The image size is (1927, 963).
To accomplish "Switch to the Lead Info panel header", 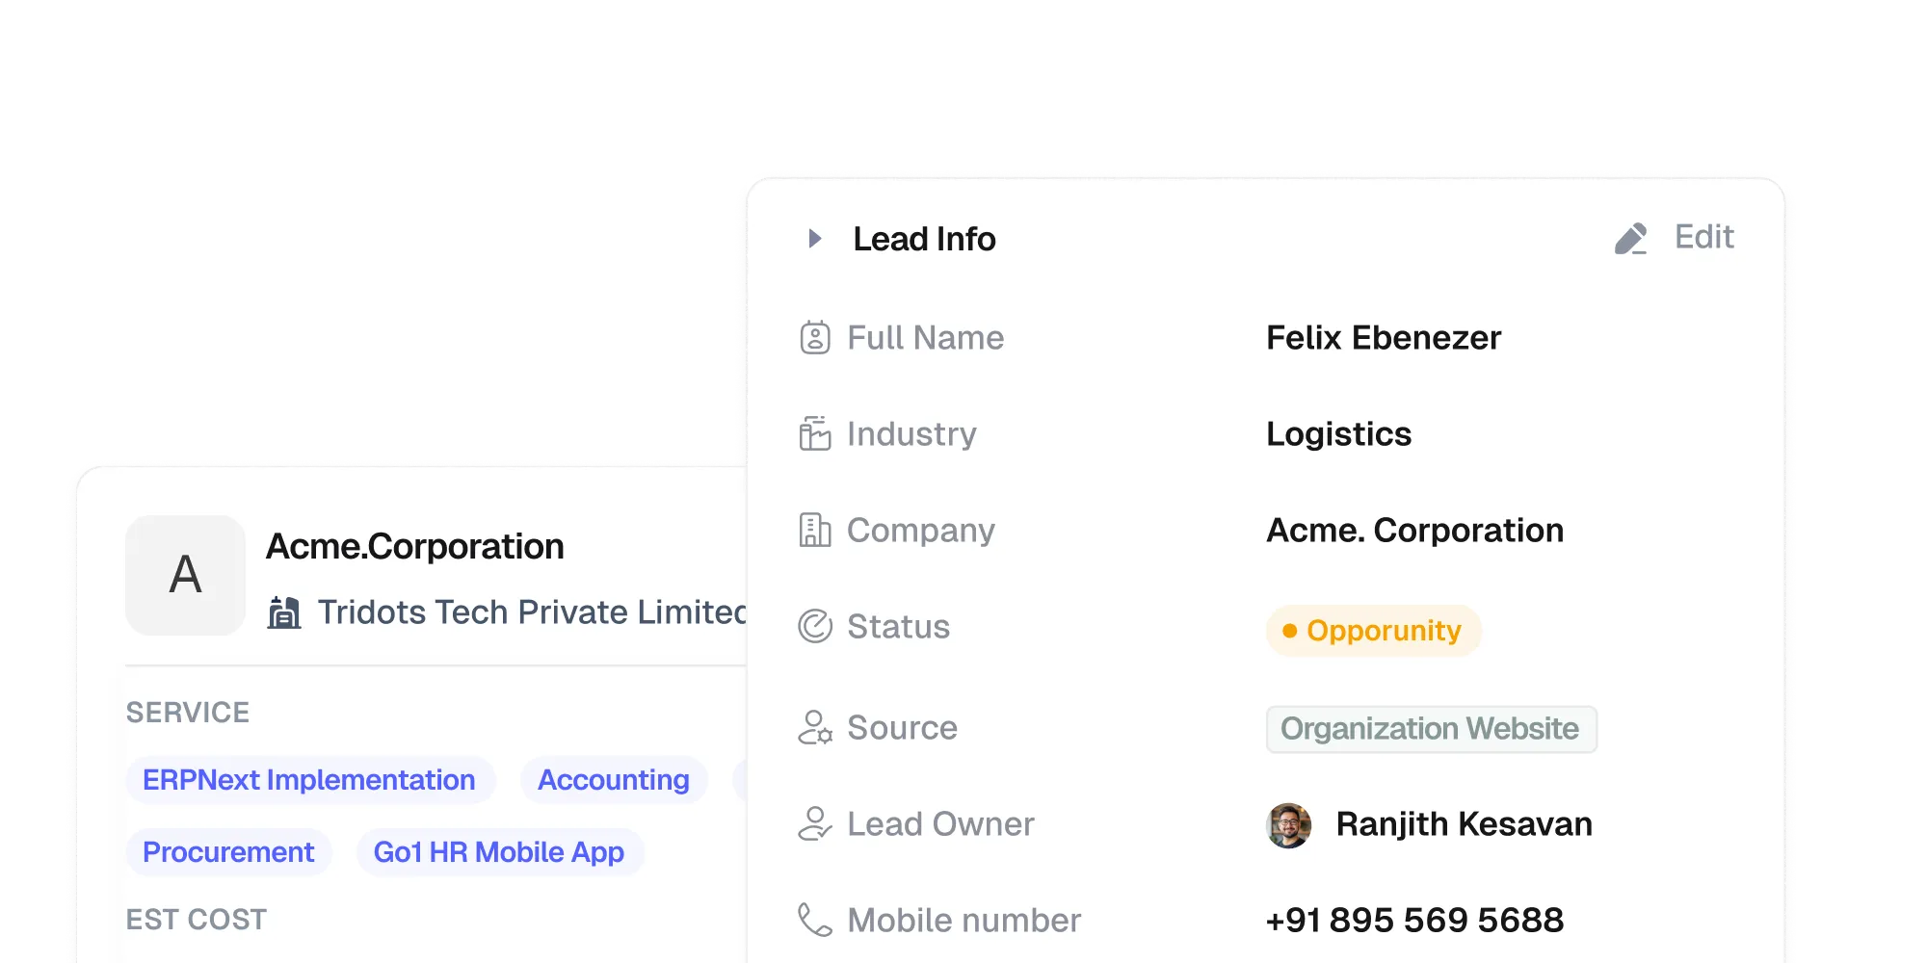I will click(x=924, y=238).
